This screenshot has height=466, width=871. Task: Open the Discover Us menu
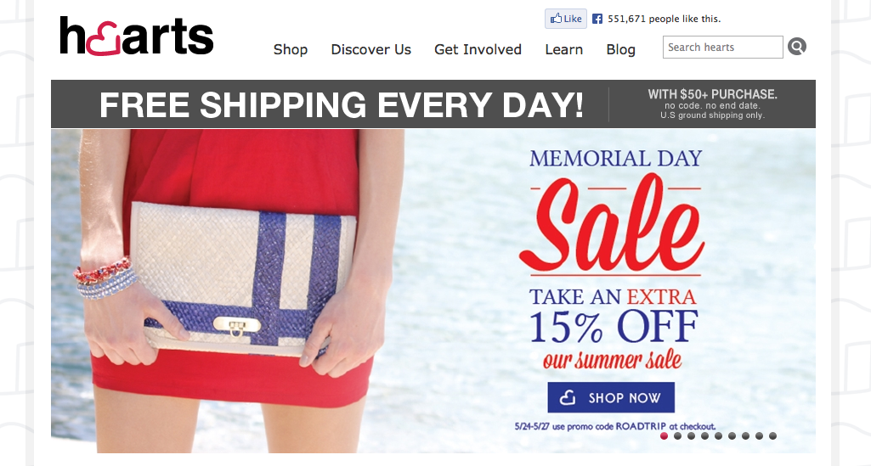[x=371, y=49]
